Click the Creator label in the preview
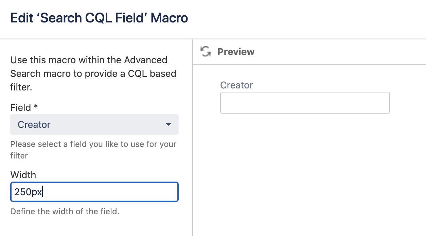The image size is (426, 236). click(236, 85)
